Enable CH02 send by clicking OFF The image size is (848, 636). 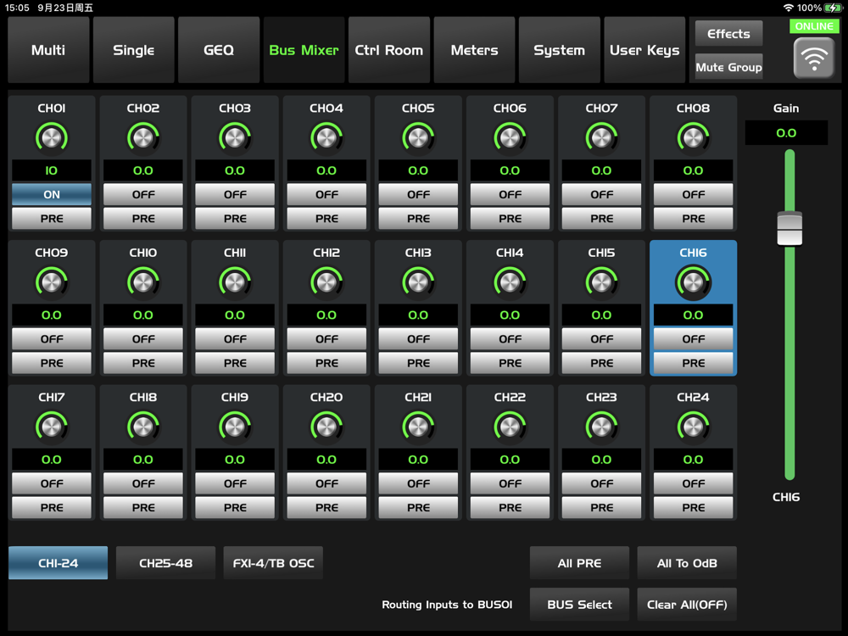click(x=143, y=195)
